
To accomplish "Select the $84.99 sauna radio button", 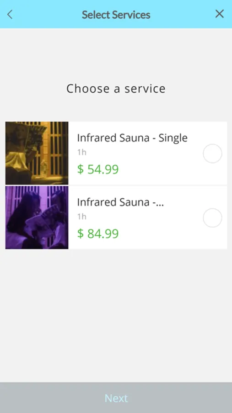I will 212,218.
